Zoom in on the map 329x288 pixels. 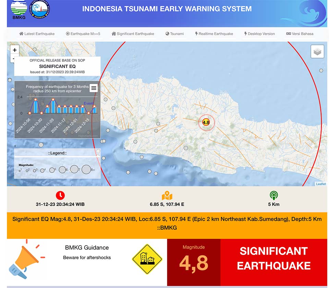(14, 50)
